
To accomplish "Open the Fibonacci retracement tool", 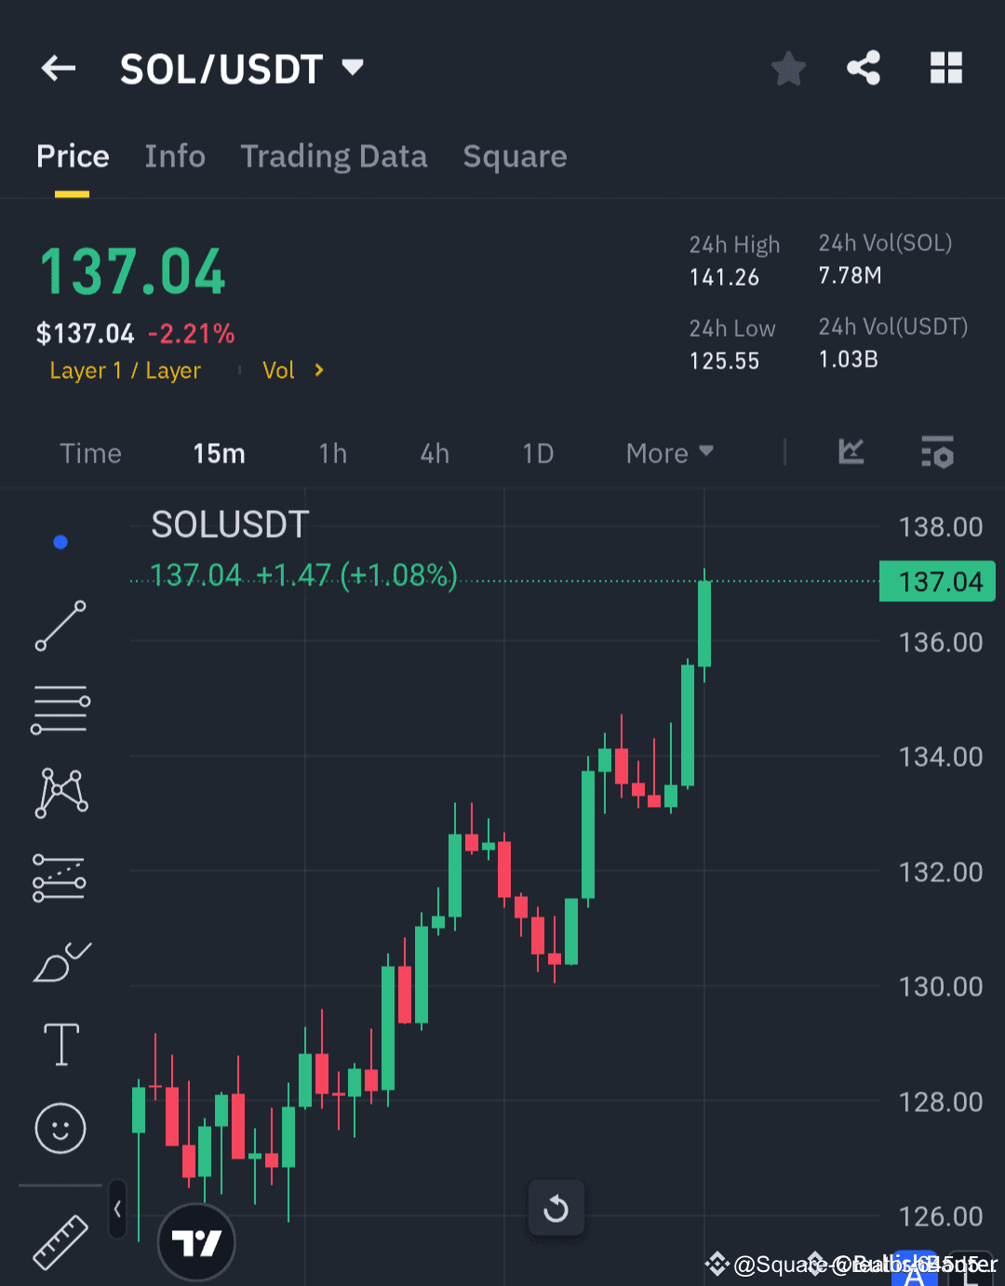I will (60, 876).
